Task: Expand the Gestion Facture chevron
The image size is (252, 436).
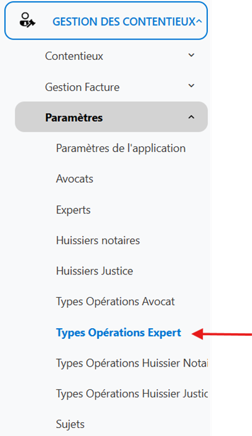Action: pos(192,86)
